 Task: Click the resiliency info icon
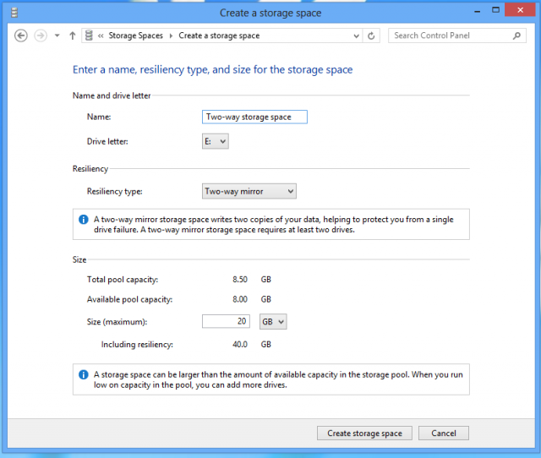[x=83, y=220]
